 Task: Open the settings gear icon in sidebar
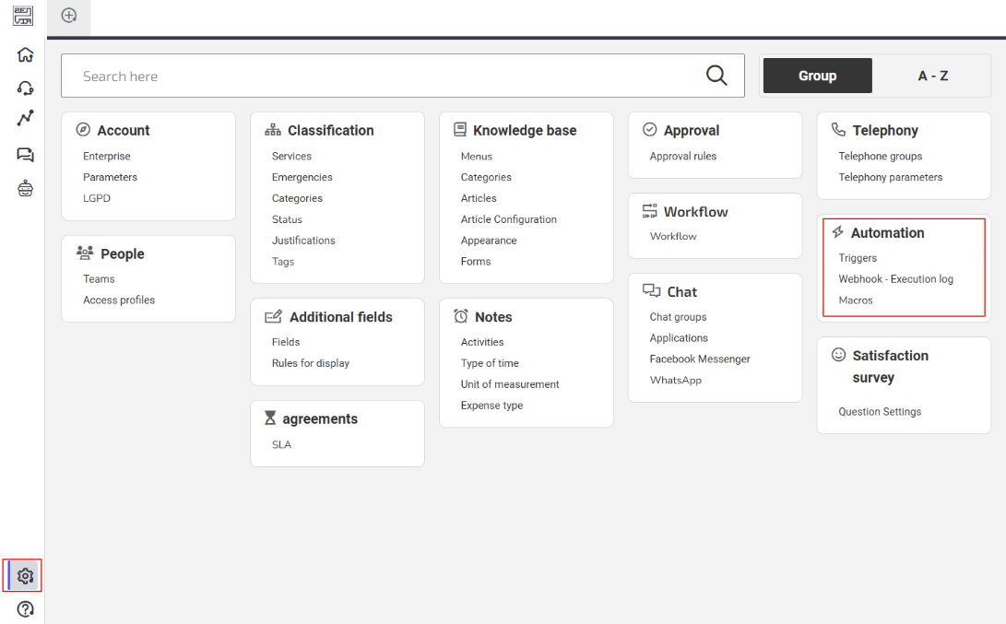pos(25,576)
